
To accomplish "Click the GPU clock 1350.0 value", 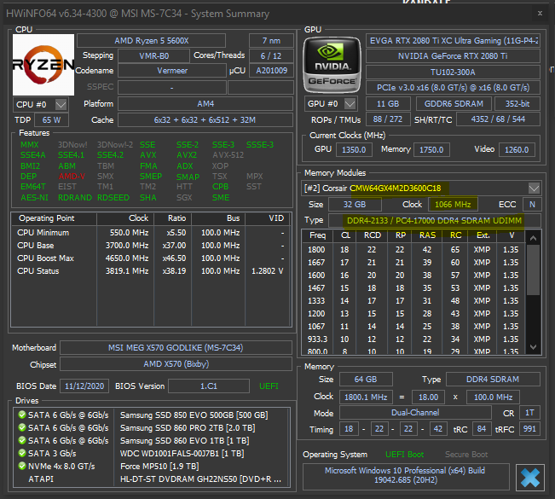I will point(354,150).
